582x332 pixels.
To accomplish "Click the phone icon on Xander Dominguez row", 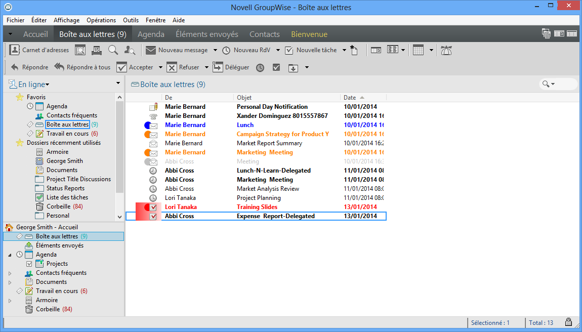I will tap(153, 116).
